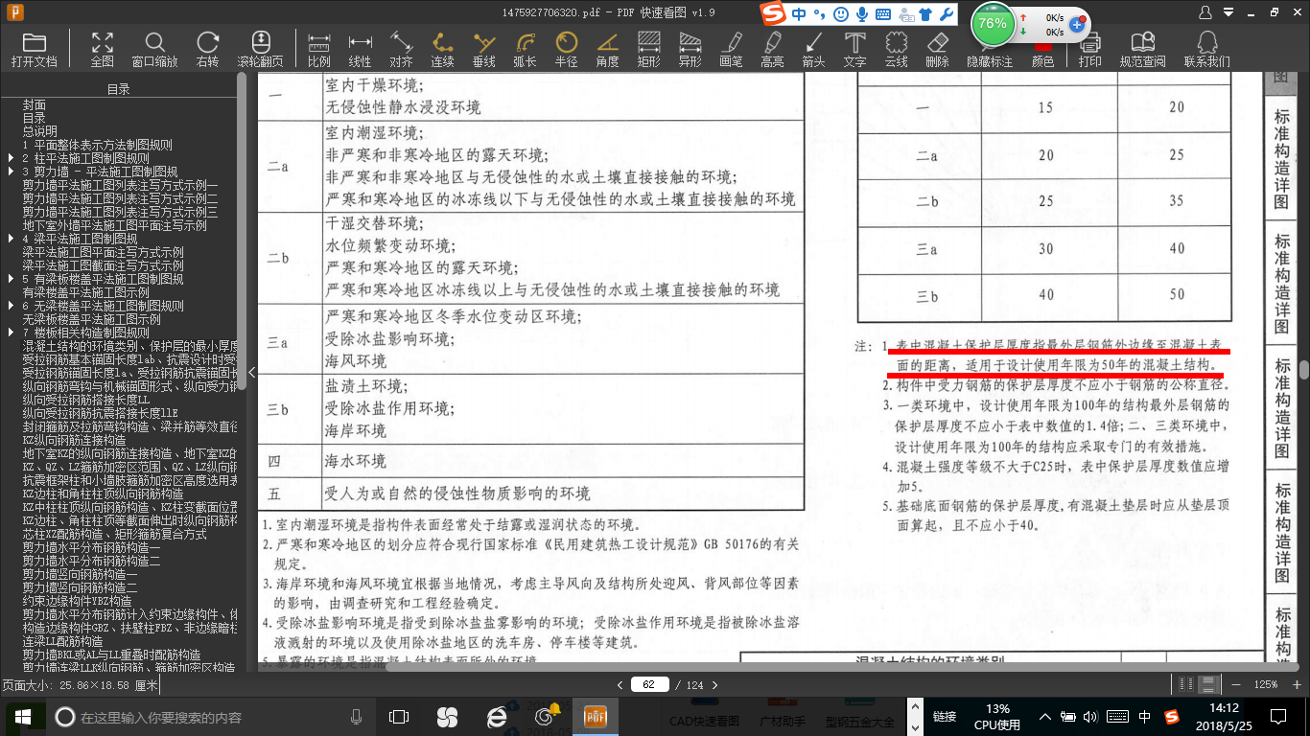Expand tree item 4 梁平法施工图制图规则
Screen dimensions: 1310x736
point(11,239)
